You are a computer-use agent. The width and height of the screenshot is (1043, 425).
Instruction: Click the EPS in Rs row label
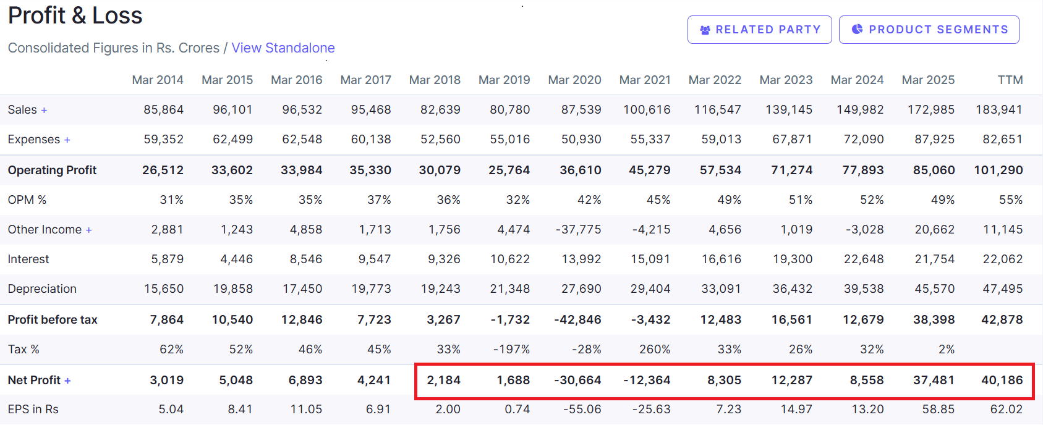(x=33, y=410)
